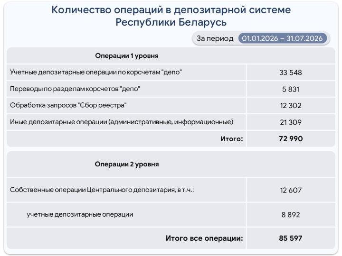
Task: Click the value 12 302
Action: [291, 106]
